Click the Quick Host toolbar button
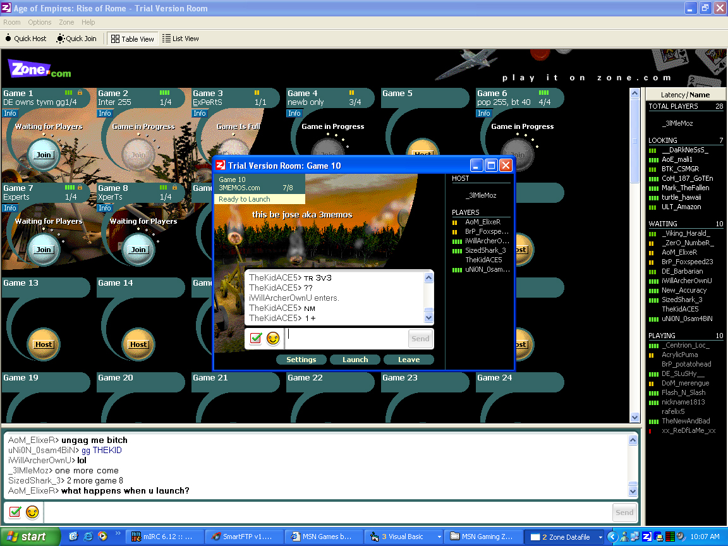Viewport: 728px width, 546px height. [26, 39]
